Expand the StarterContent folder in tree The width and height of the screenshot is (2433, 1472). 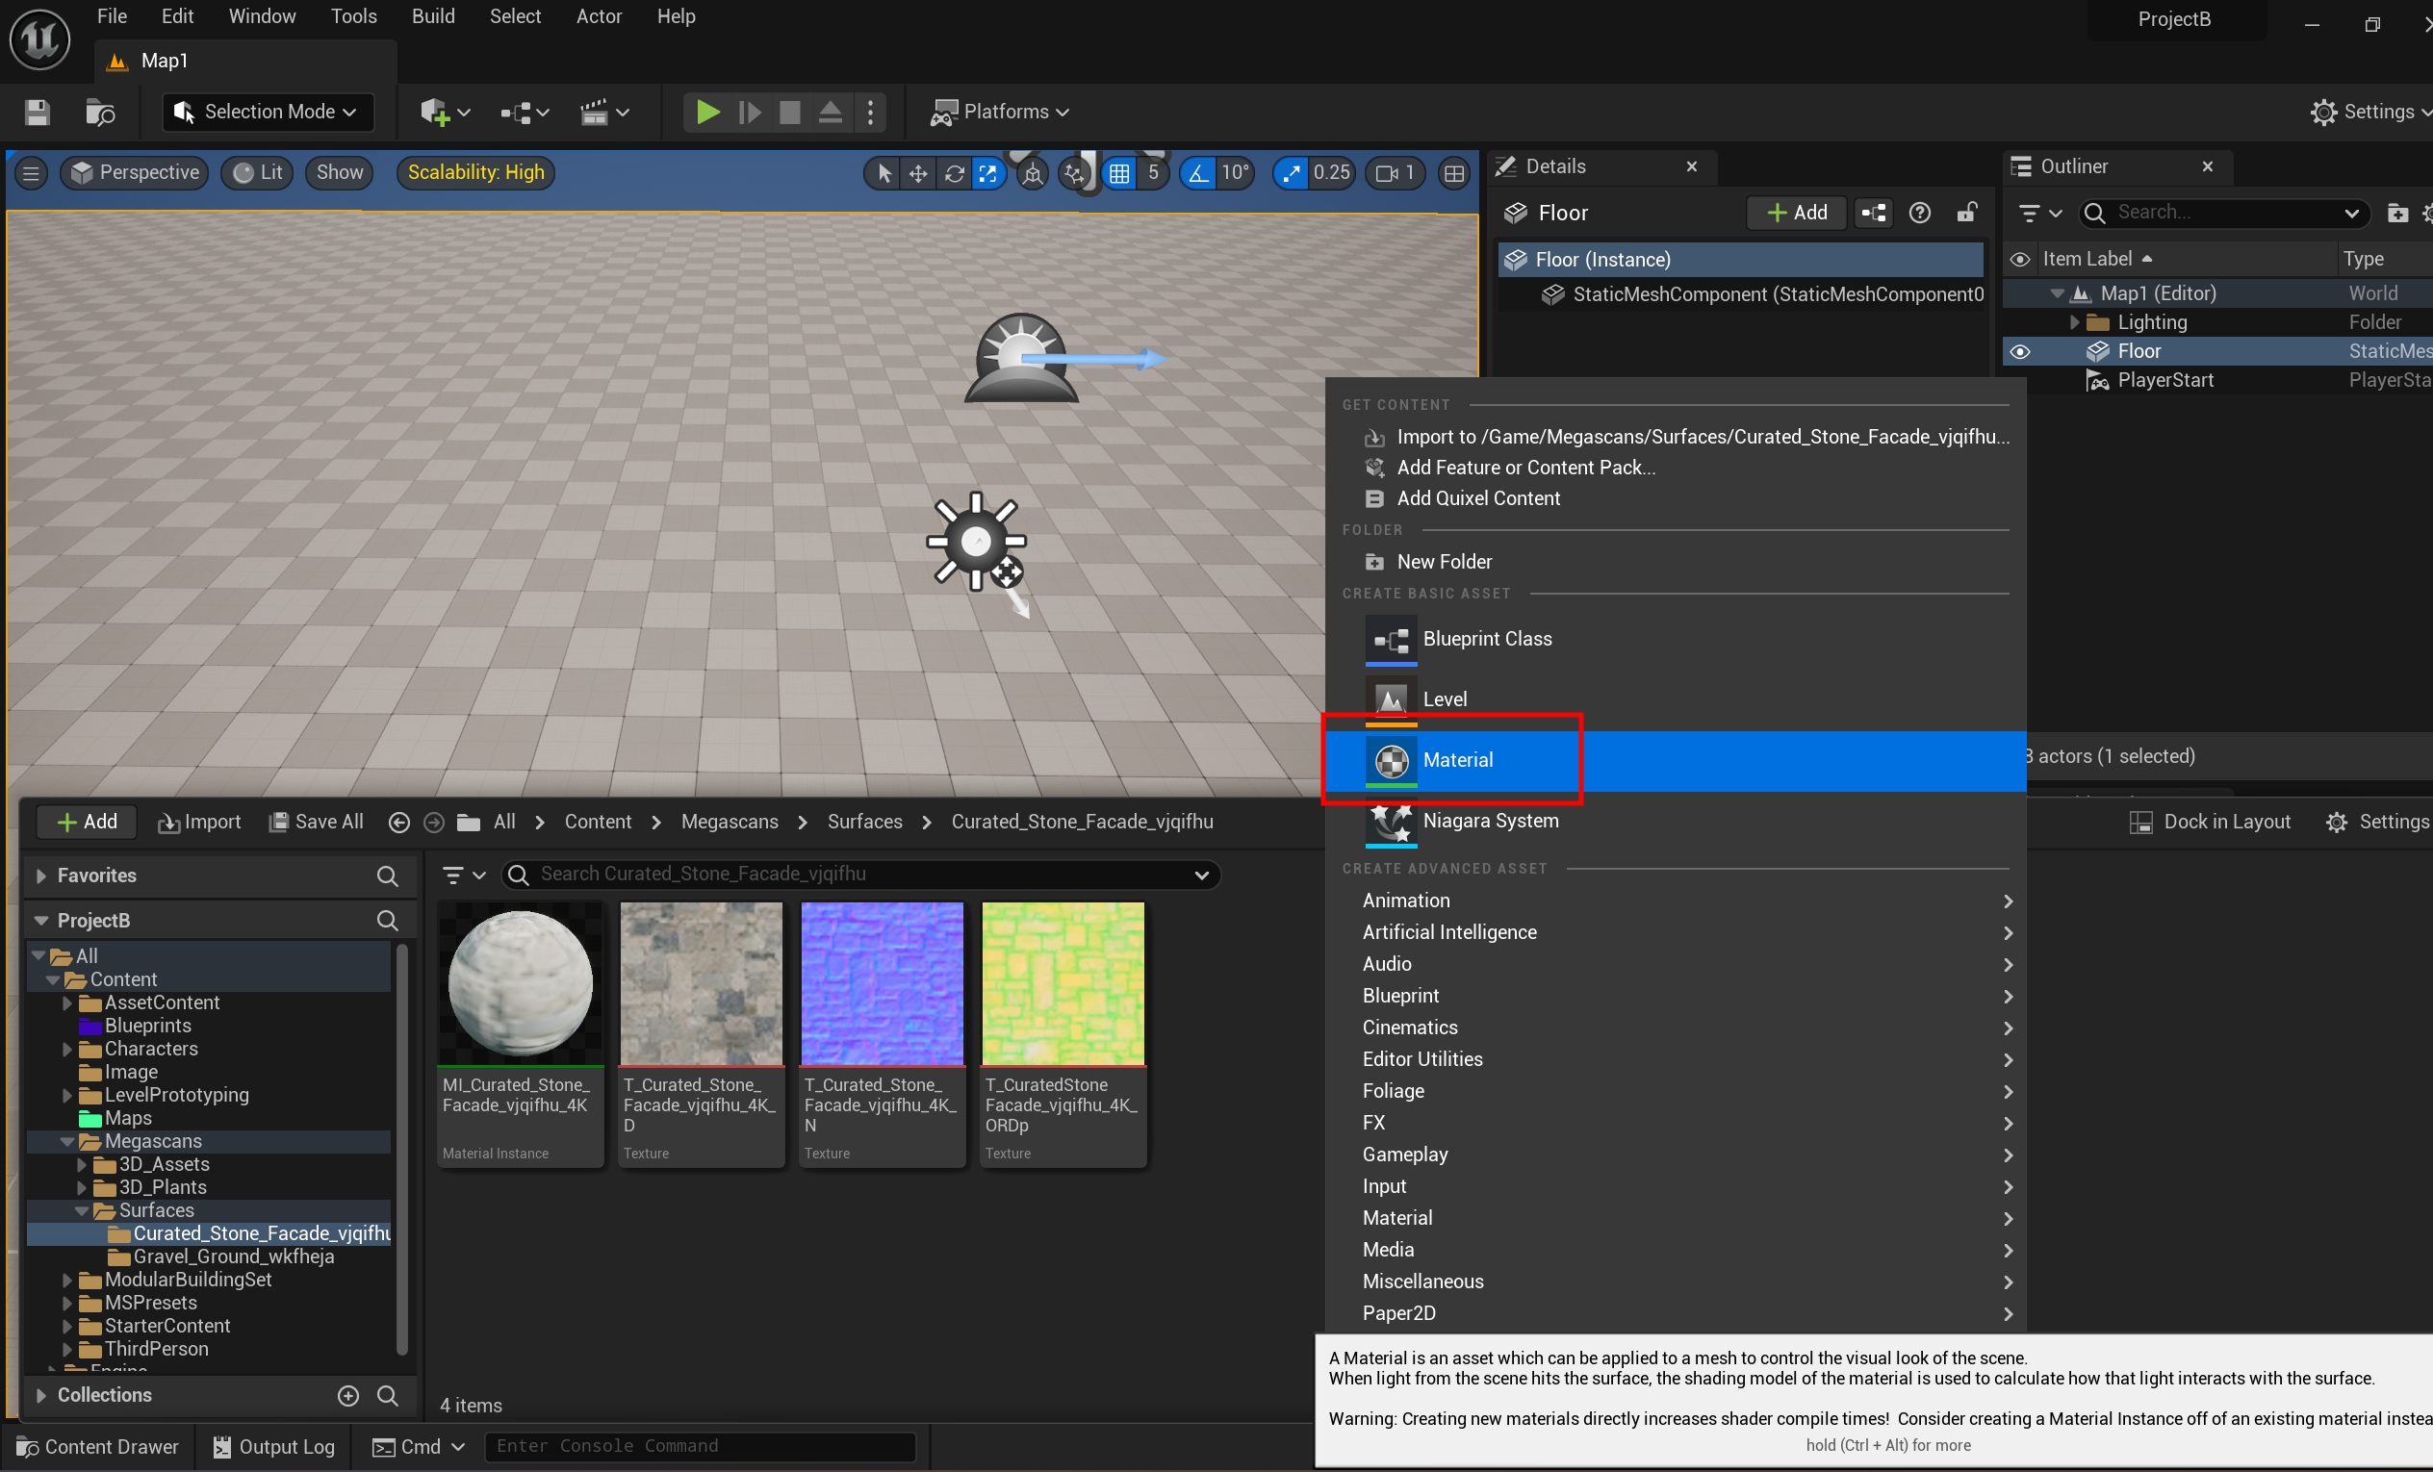click(x=67, y=1326)
